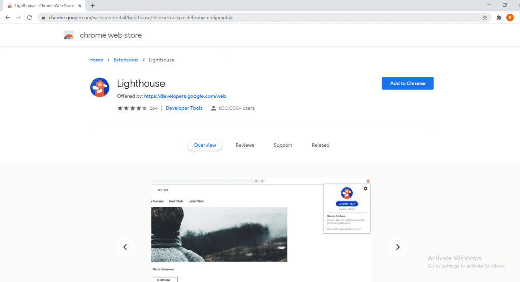Click the browser back arrow
The image size is (520, 282).
coord(8,17)
